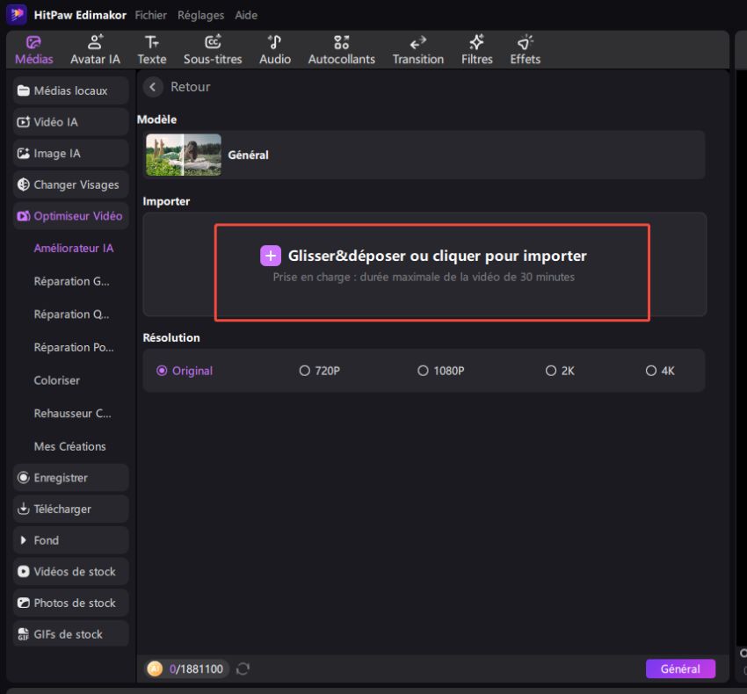The image size is (747, 694).
Task: Open the Télécharger section
Action: (x=70, y=510)
